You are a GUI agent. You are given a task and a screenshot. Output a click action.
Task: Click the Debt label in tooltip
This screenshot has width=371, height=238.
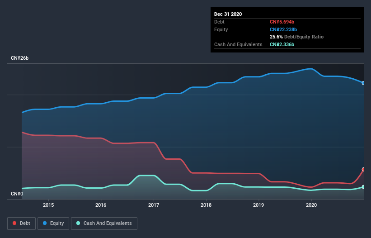[x=219, y=22]
